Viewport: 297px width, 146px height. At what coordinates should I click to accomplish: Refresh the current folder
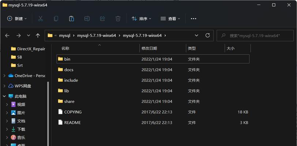[x=208, y=35]
